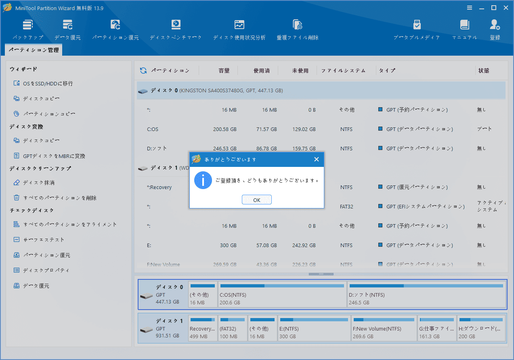The width and height of the screenshot is (514, 360).
Task: Open ディスクプロパティ in sidebar
Action: pyautogui.click(x=41, y=270)
